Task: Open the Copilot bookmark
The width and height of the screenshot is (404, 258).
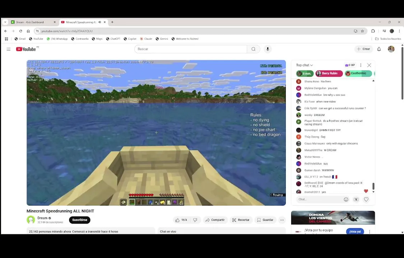Action: pyautogui.click(x=130, y=39)
